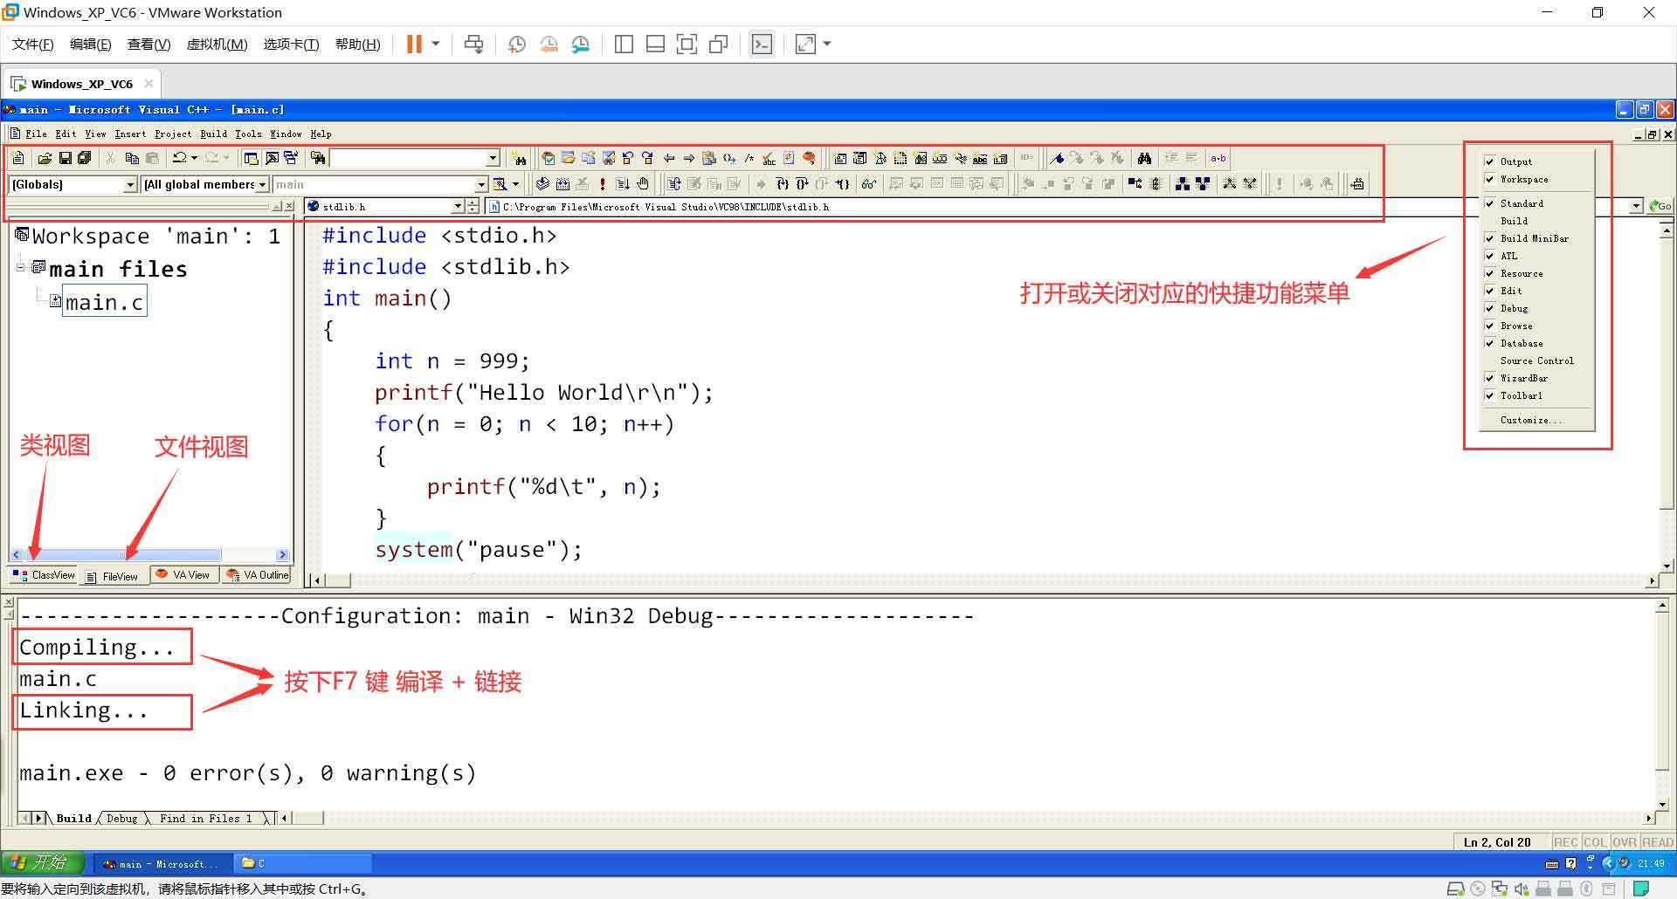This screenshot has width=1677, height=899.
Task: Click the back arrow navigation toolbar icon
Action: click(669, 158)
